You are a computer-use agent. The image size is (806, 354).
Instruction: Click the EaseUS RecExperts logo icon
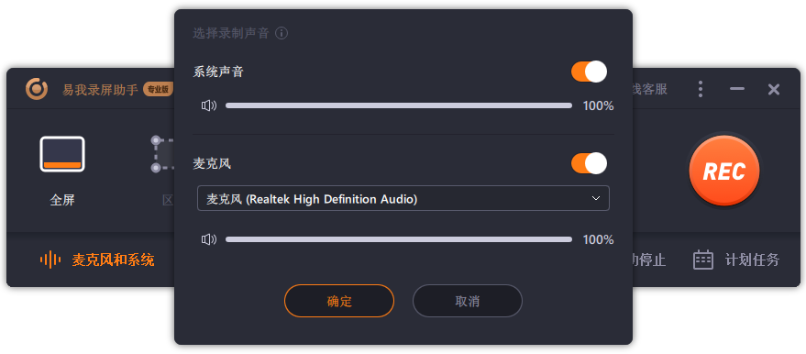37,89
